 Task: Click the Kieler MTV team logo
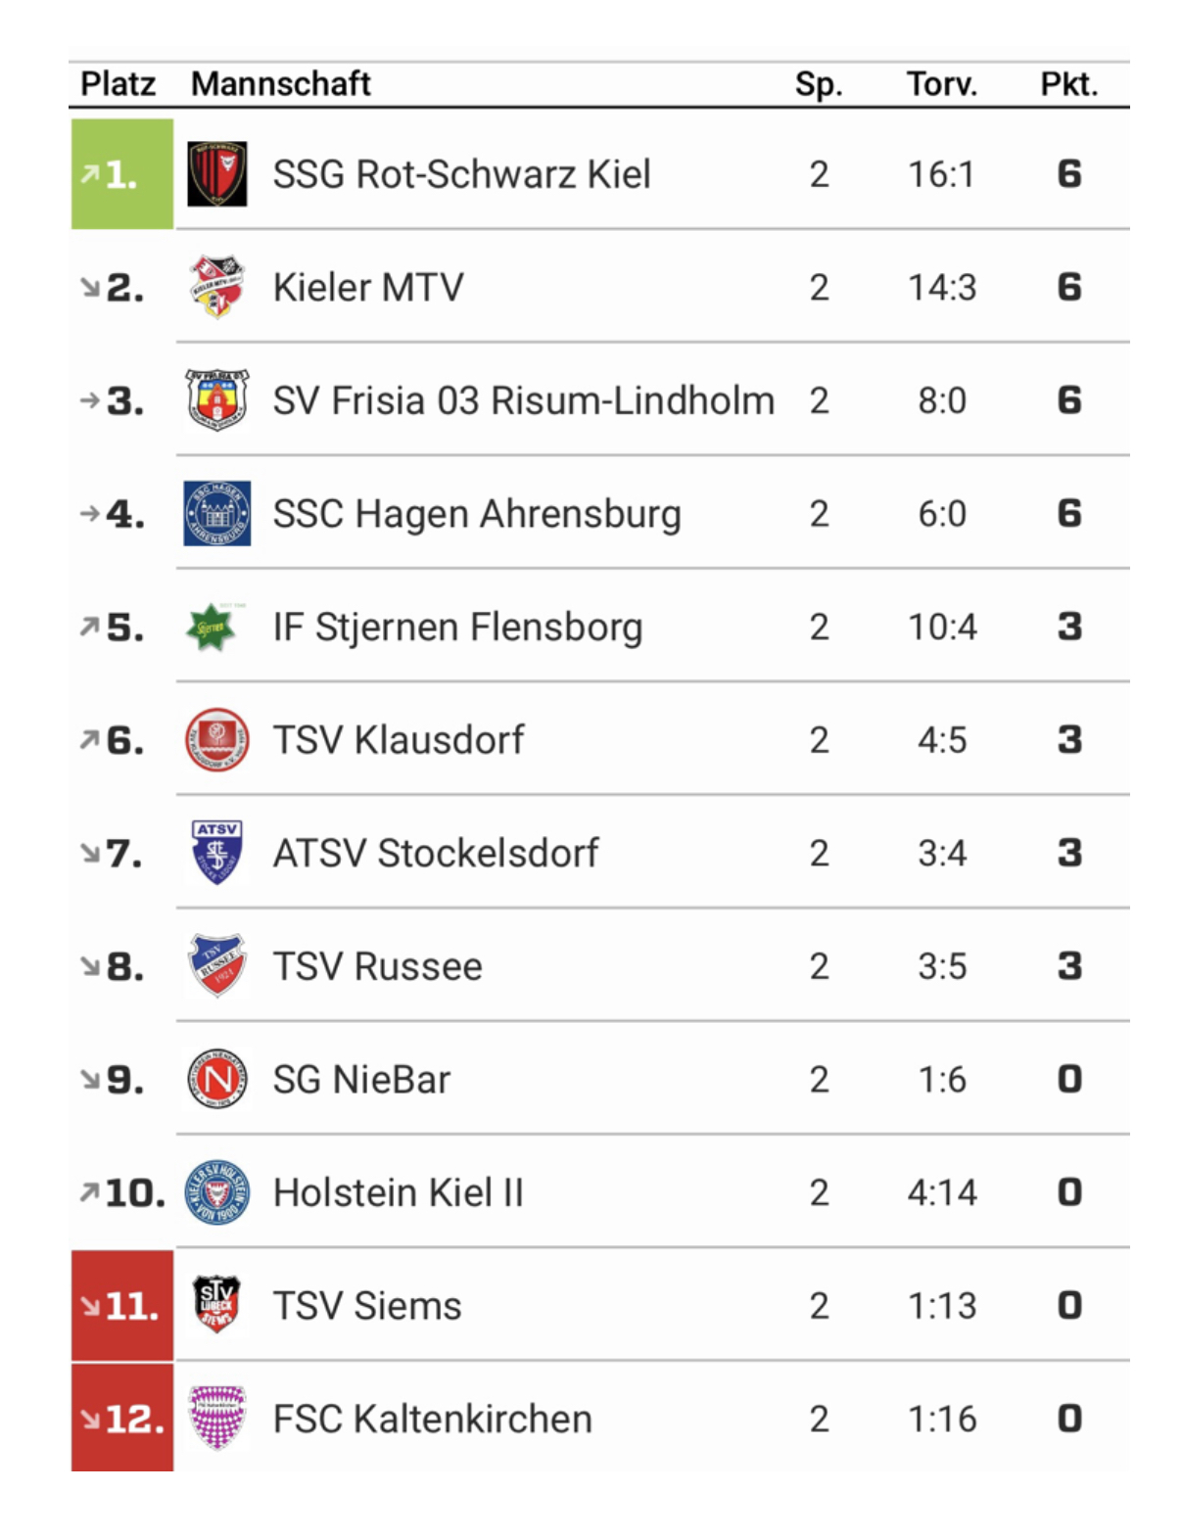[x=216, y=288]
